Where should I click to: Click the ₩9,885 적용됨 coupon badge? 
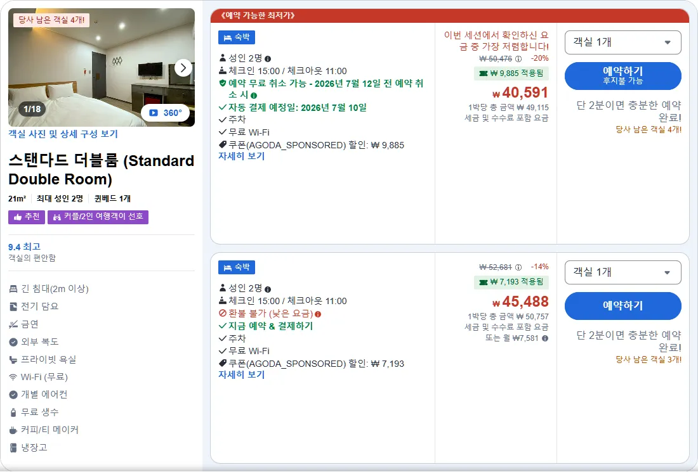point(511,73)
